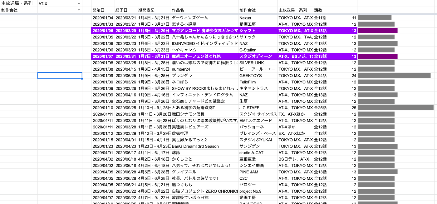
Task: Click the studio A-CAT cell
Action: 258,153
